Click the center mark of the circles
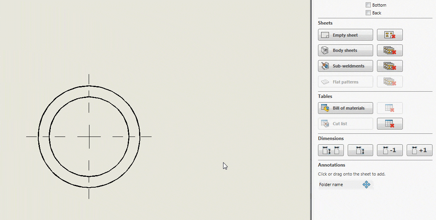 tap(89, 137)
